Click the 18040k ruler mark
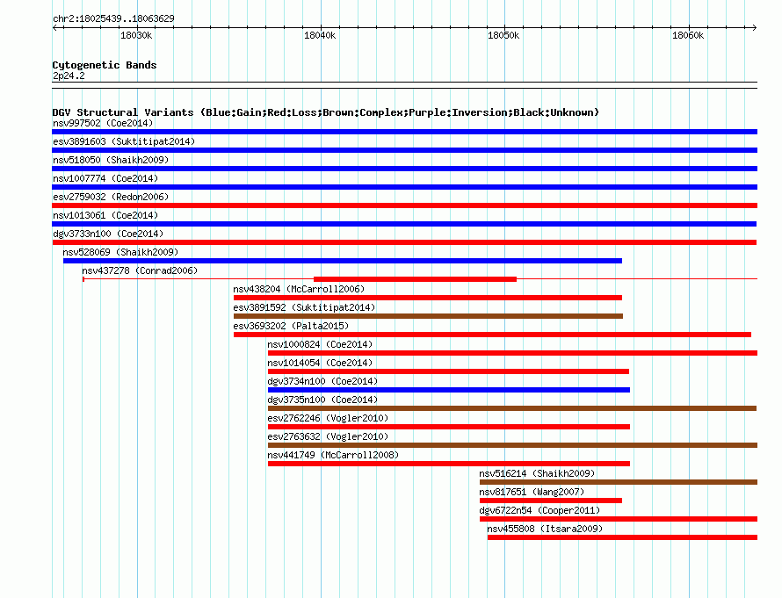Screen dimensions: 782x598 [x=320, y=35]
